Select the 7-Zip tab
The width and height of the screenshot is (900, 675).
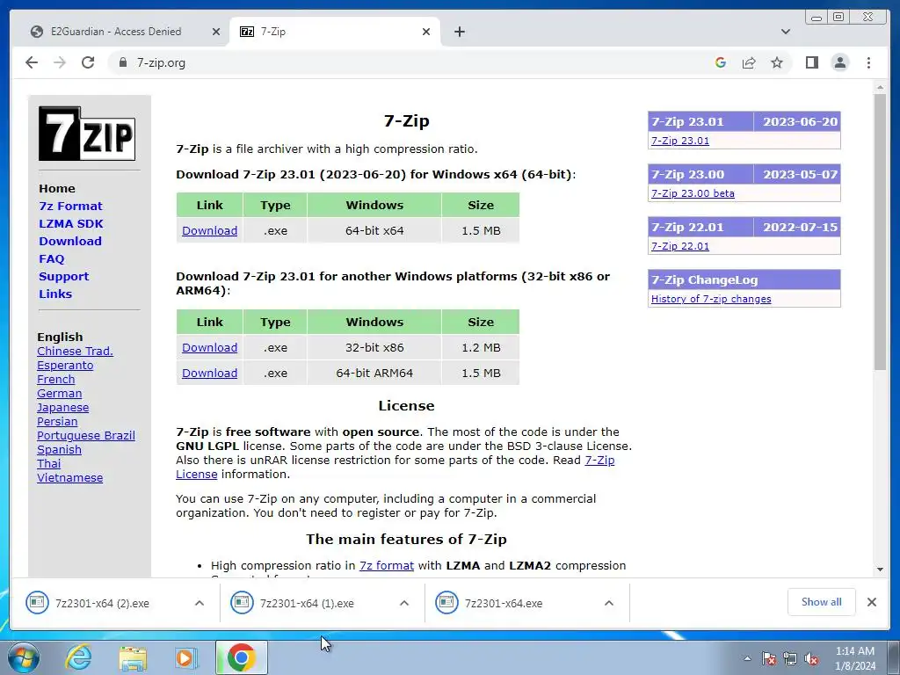click(334, 32)
